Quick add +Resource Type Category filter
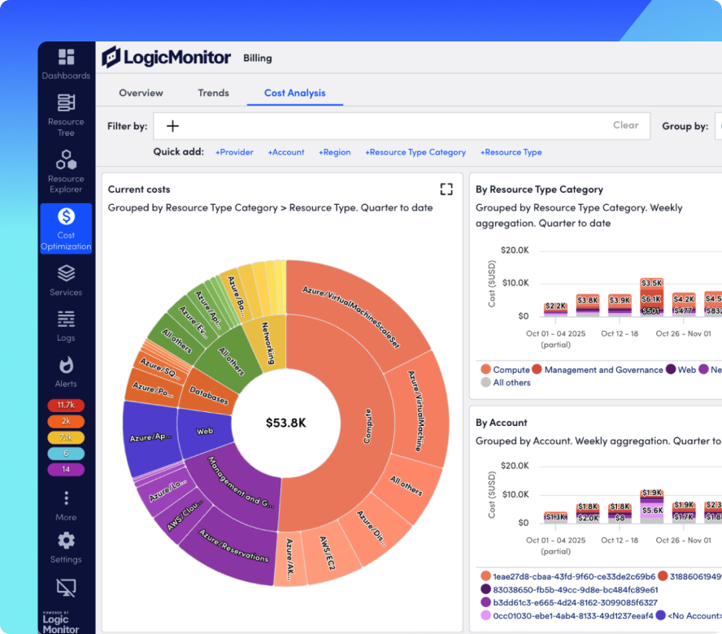Screen dimensions: 722x634 pyautogui.click(x=415, y=152)
